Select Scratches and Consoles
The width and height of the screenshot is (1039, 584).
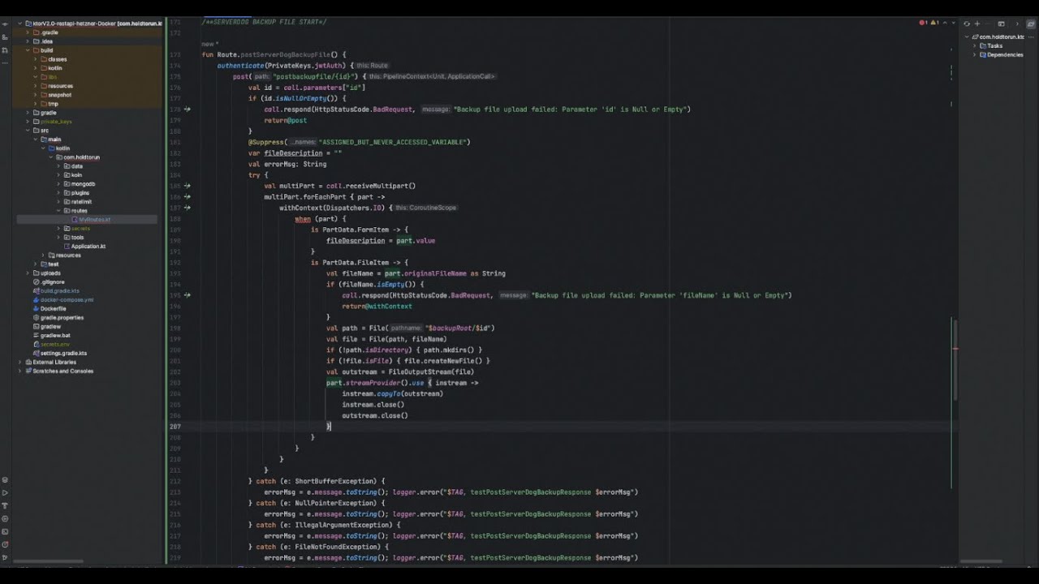(x=63, y=371)
